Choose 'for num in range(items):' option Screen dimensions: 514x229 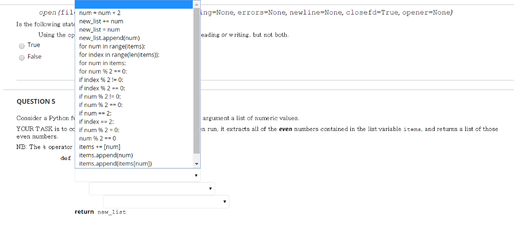(x=134, y=46)
